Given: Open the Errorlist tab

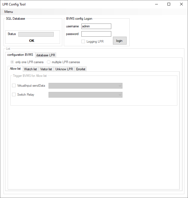Looking at the screenshot, I should pos(81,69).
